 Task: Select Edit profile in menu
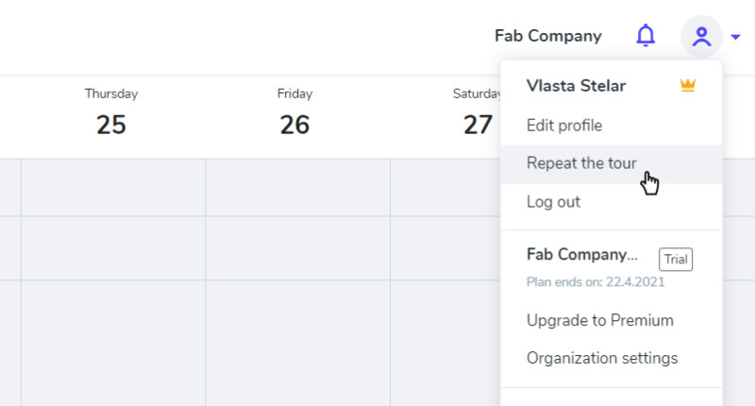(564, 126)
